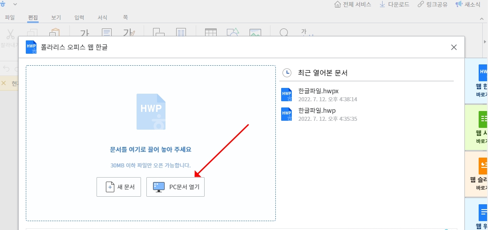The width and height of the screenshot is (488, 230).
Task: Click the 가 style icon with pen
Action: pyautogui.click(x=129, y=33)
